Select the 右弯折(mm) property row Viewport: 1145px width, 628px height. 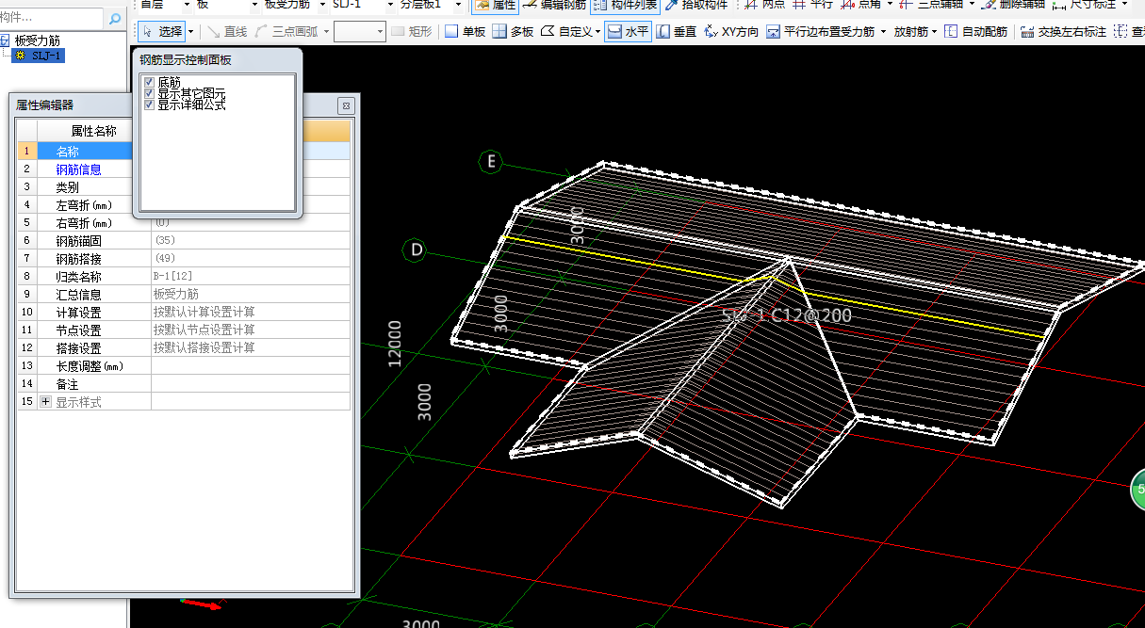point(184,223)
